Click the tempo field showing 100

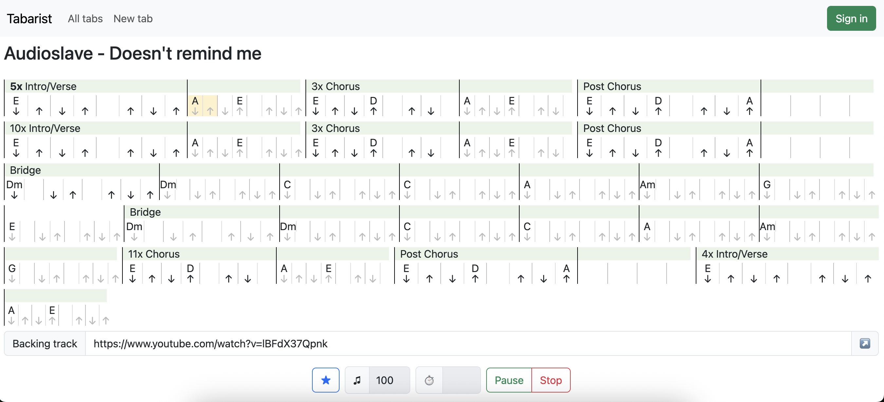tap(389, 380)
